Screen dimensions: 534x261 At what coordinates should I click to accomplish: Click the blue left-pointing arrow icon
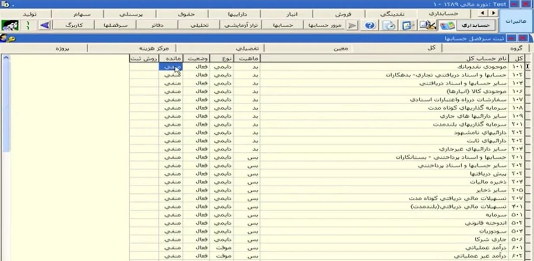click(45, 25)
